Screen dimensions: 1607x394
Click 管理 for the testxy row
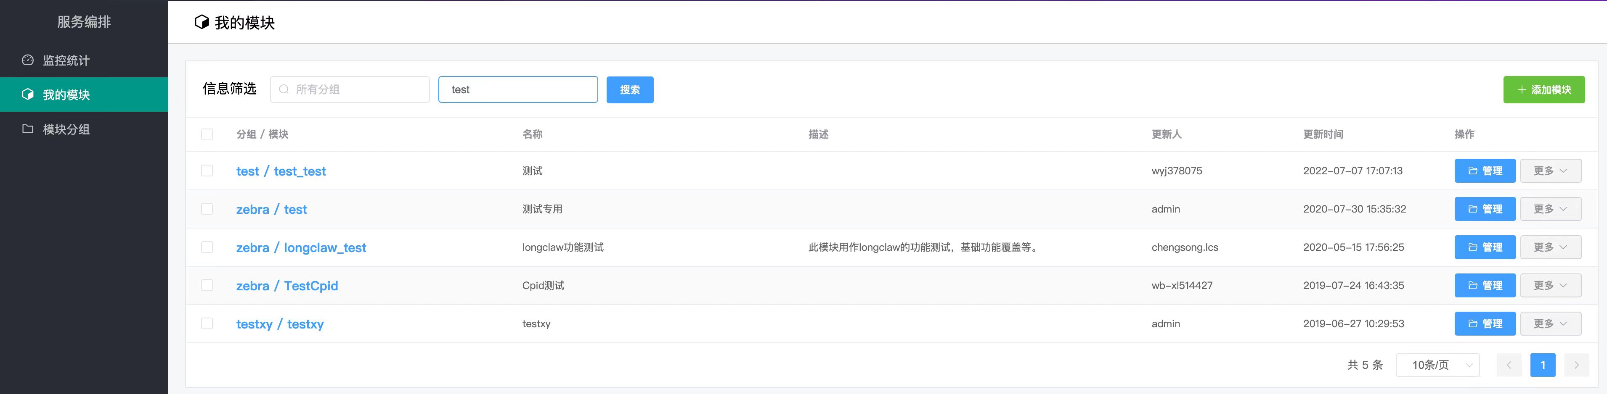coord(1485,324)
